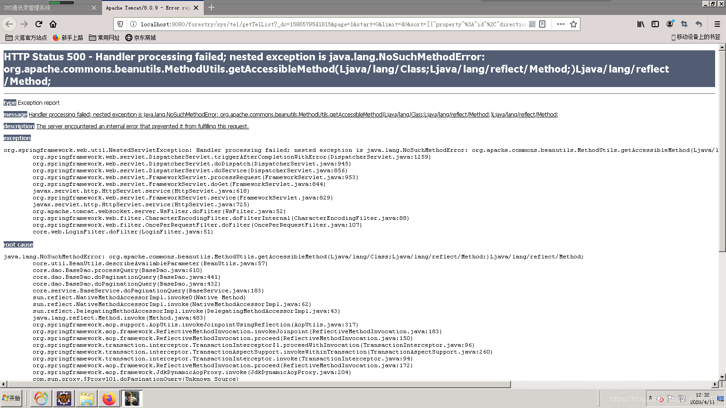Viewport: 726px width, 408px height.
Task: Expand the more tools ellipsis in address bar
Action: [561, 24]
